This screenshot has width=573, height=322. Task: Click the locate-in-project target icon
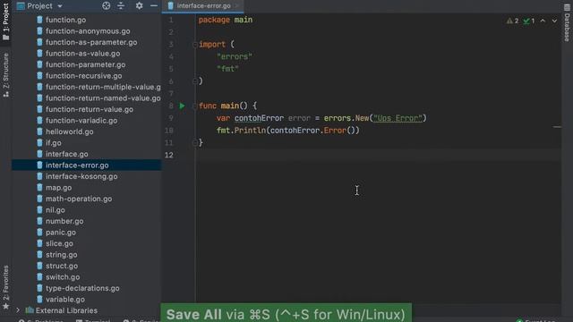(106, 6)
